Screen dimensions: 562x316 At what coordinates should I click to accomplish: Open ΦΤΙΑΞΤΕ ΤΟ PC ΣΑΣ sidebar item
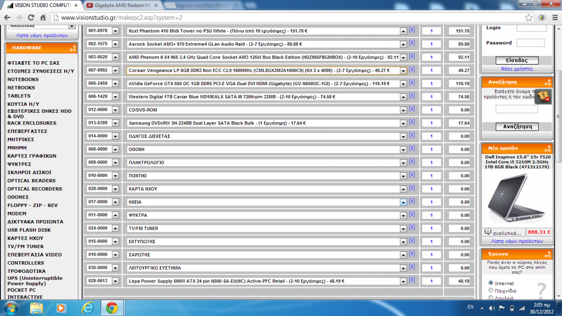pyautogui.click(x=34, y=63)
